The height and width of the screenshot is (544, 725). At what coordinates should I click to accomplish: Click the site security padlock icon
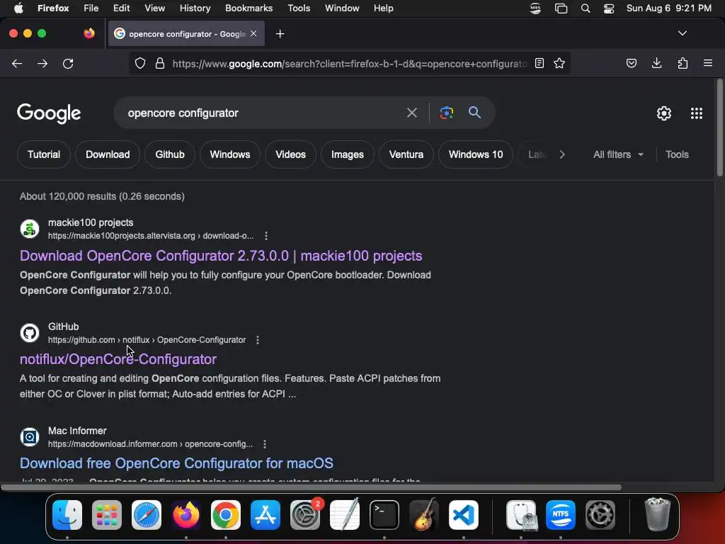click(160, 63)
